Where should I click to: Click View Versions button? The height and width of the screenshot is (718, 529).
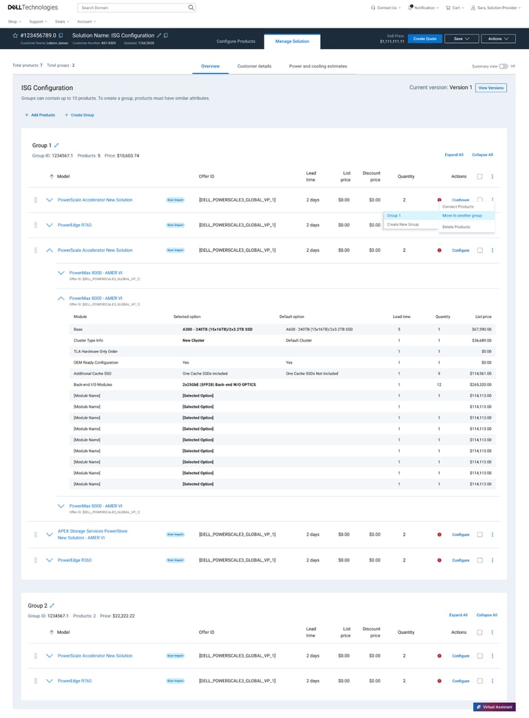(x=491, y=88)
